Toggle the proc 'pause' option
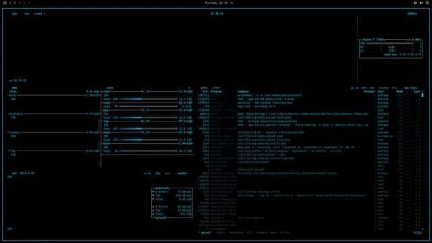 [354, 88]
